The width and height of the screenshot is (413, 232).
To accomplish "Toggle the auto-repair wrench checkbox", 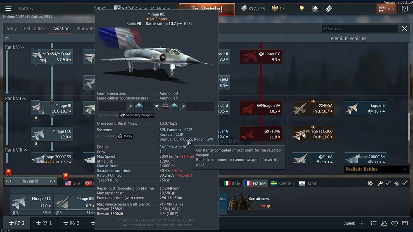I will [x=387, y=183].
